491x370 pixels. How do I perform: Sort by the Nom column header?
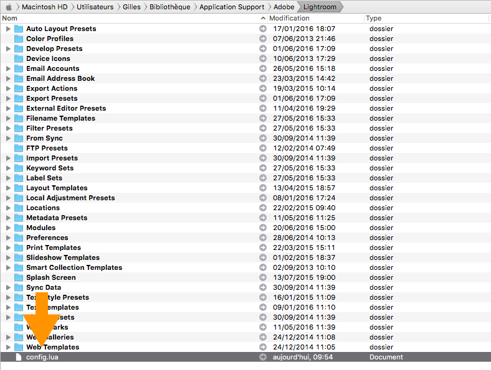click(134, 18)
